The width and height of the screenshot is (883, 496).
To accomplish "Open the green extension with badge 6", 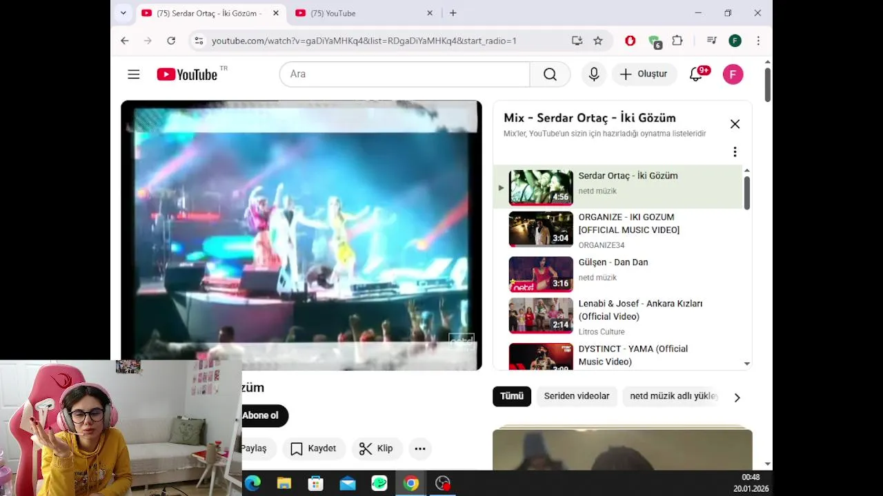I will 655,41.
